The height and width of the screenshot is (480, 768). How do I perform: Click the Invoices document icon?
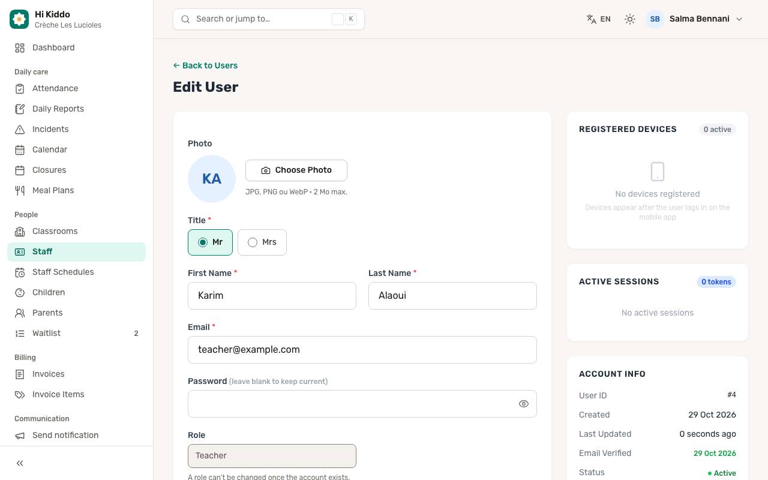(20, 374)
